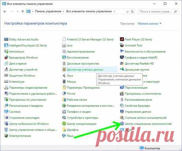
Task: Open the Домашняя группа icon
Action: 122,70
